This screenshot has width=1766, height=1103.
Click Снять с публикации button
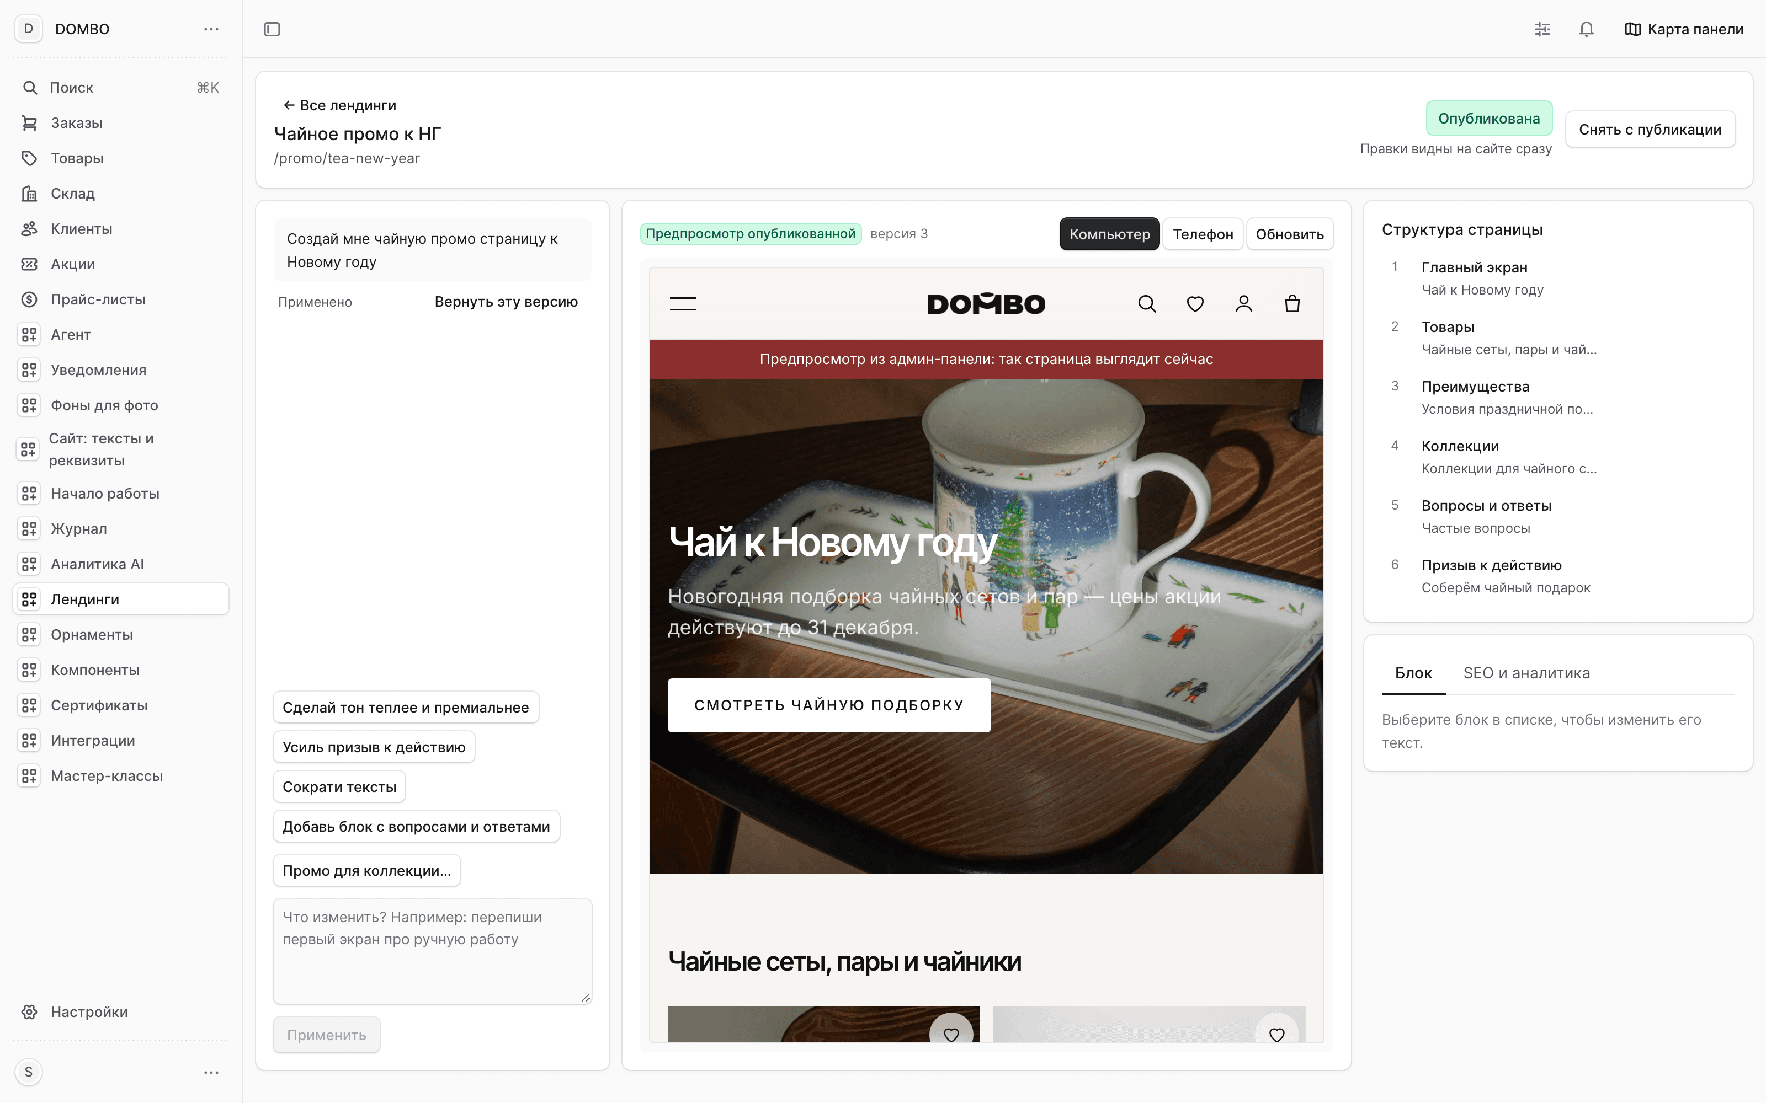coord(1650,129)
